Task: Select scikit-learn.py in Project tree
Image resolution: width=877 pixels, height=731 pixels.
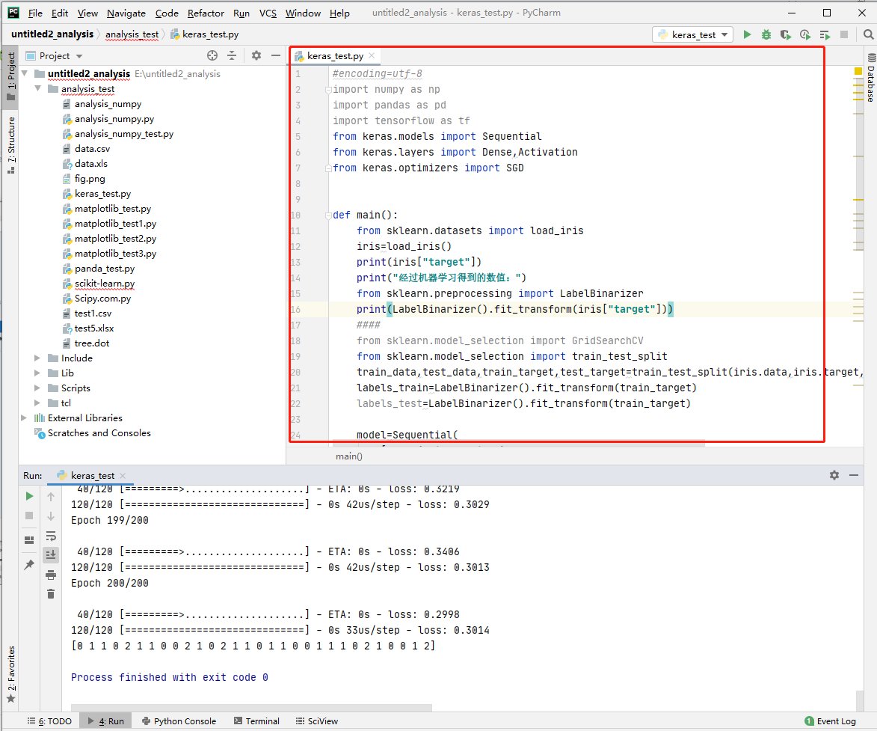Action: tap(105, 284)
